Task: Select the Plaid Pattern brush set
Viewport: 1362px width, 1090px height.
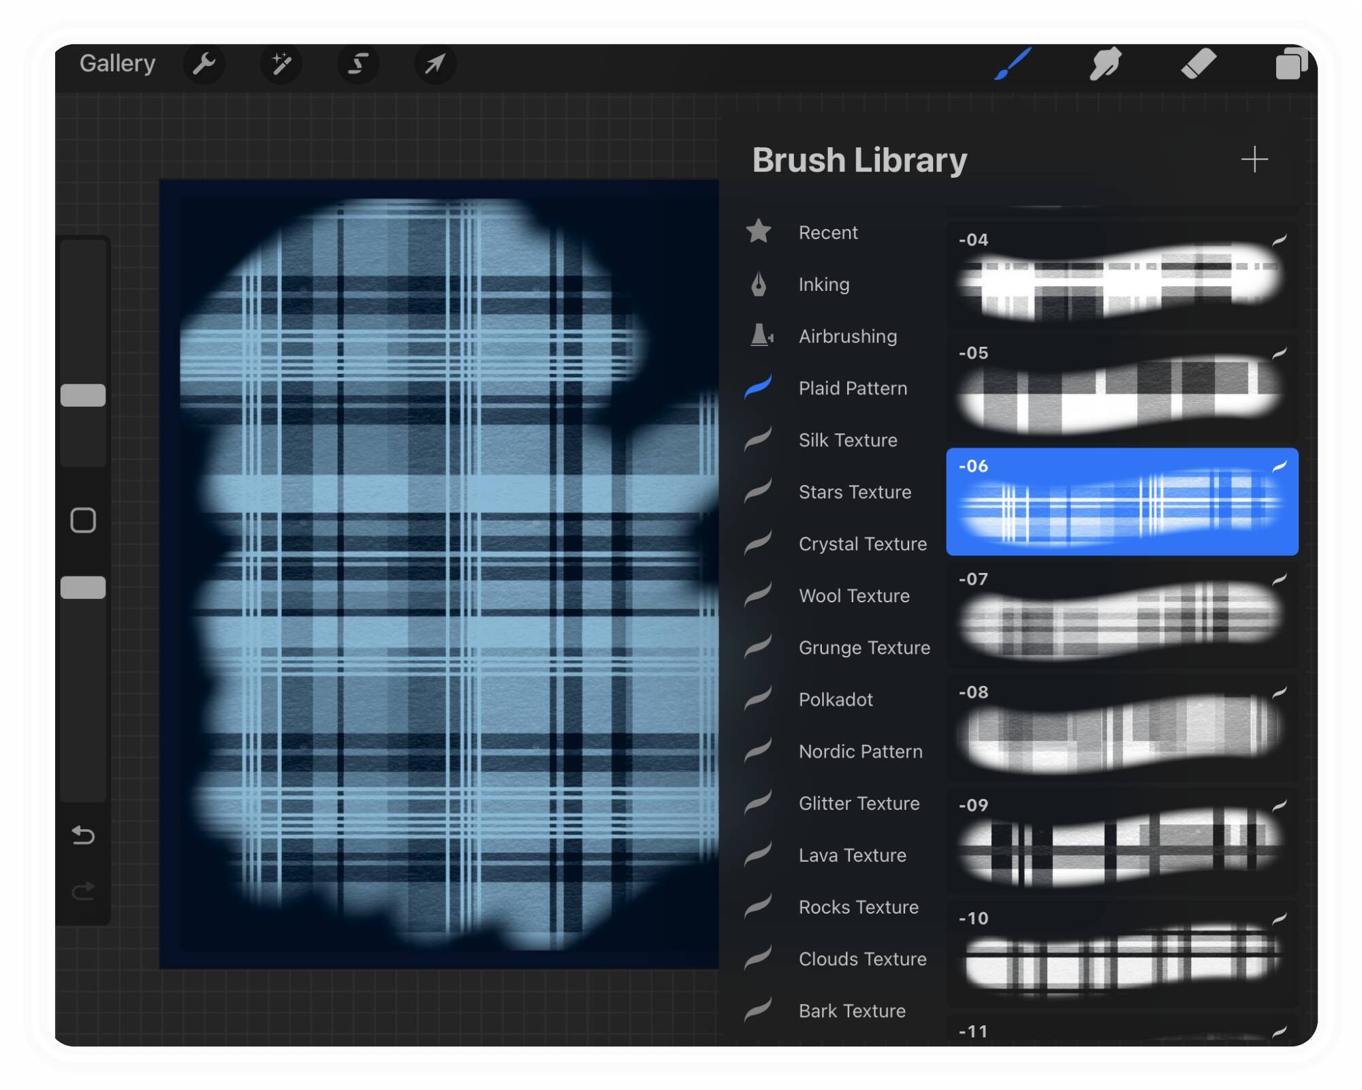Action: [x=852, y=388]
